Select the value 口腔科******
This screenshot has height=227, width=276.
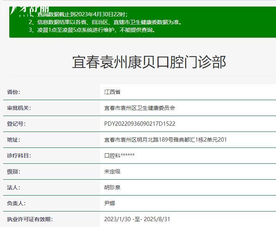click(119, 156)
